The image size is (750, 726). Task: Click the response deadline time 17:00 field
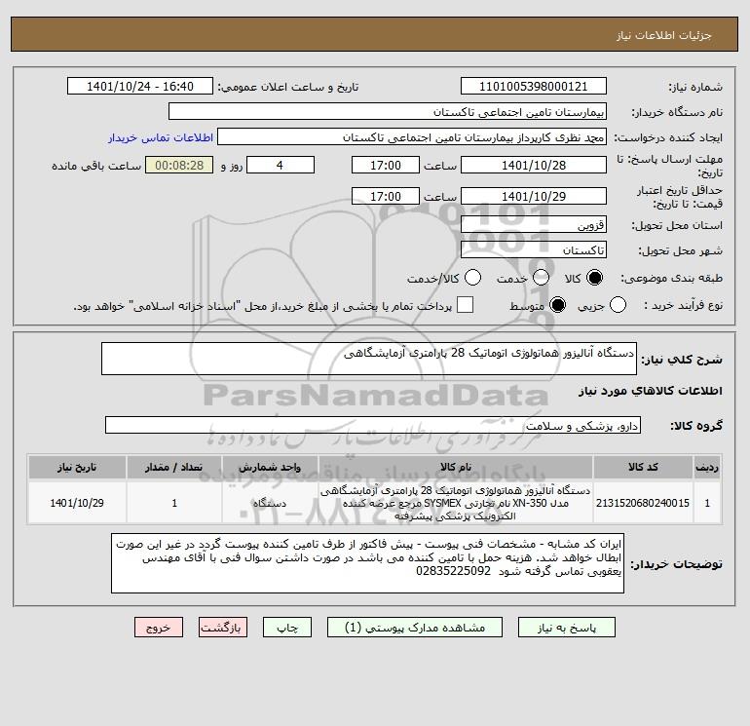386,165
